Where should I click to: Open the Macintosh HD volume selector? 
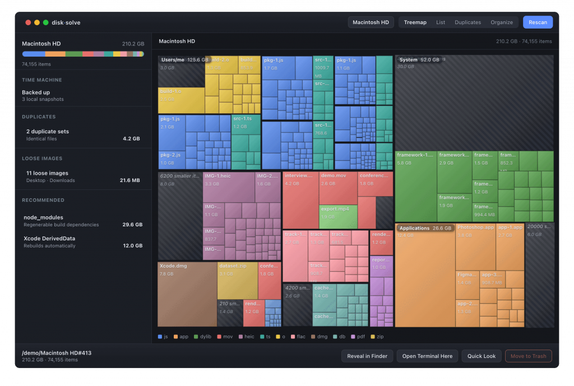(x=371, y=22)
